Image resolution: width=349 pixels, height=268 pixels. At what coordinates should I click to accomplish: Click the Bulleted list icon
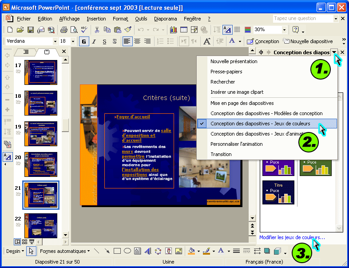click(x=171, y=41)
